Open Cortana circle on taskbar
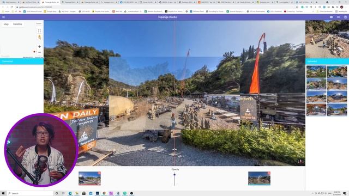 (57, 193)
